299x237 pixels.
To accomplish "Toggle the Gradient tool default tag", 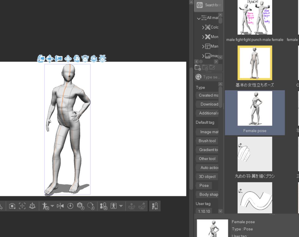I will (x=207, y=150).
